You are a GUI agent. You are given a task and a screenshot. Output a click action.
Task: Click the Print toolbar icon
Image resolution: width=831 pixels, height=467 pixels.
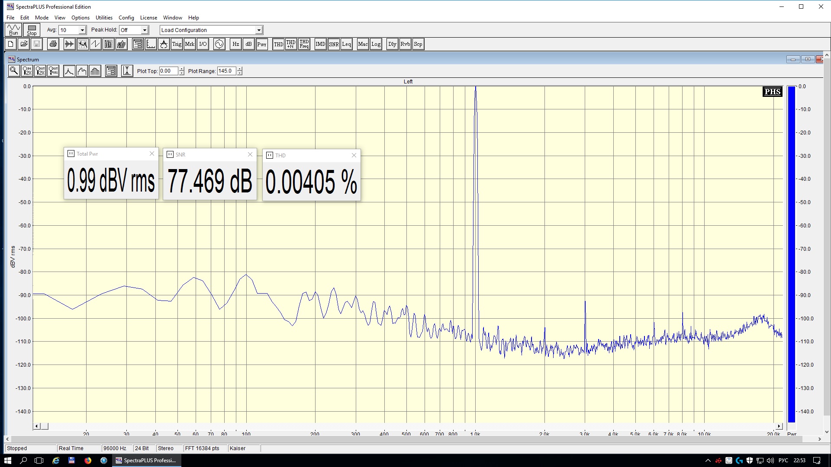click(53, 44)
